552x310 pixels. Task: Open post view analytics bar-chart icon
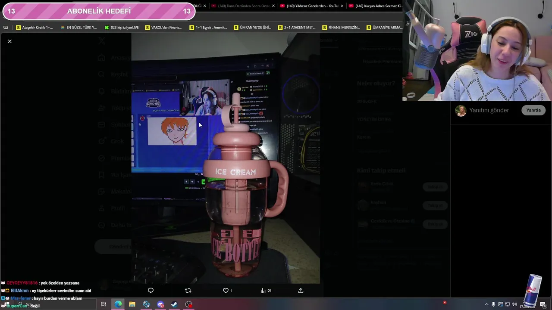coord(263,291)
